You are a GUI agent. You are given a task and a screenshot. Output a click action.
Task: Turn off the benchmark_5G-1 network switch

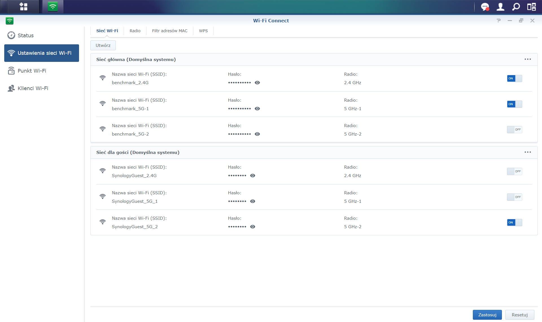514,104
